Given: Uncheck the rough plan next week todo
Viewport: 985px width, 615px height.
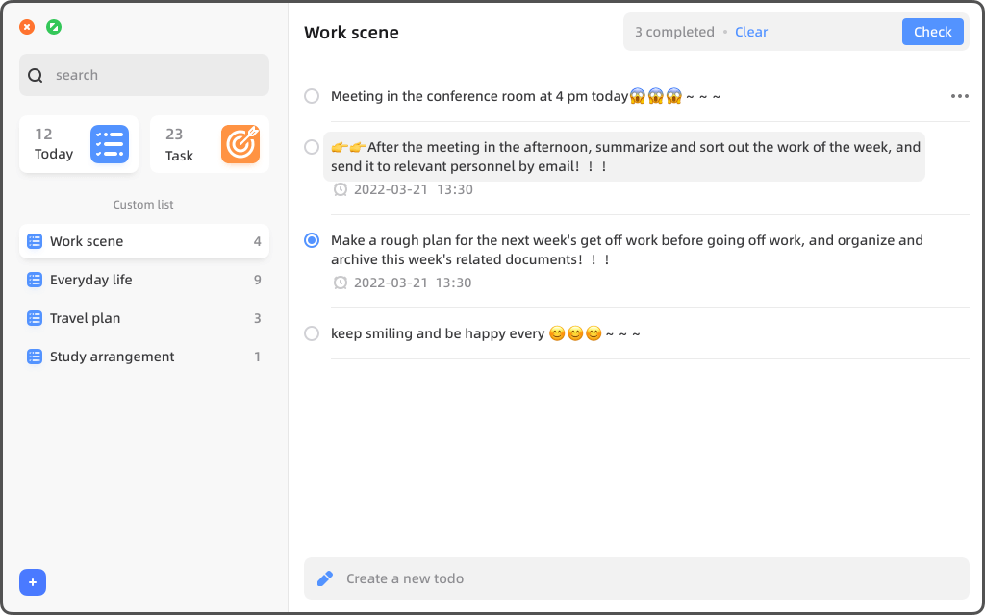Looking at the screenshot, I should click(x=312, y=240).
